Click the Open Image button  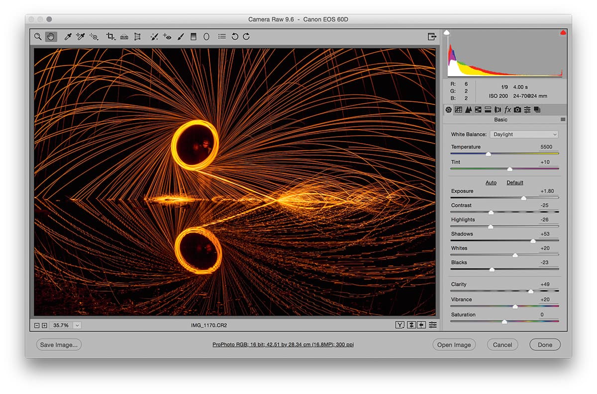[x=454, y=345]
